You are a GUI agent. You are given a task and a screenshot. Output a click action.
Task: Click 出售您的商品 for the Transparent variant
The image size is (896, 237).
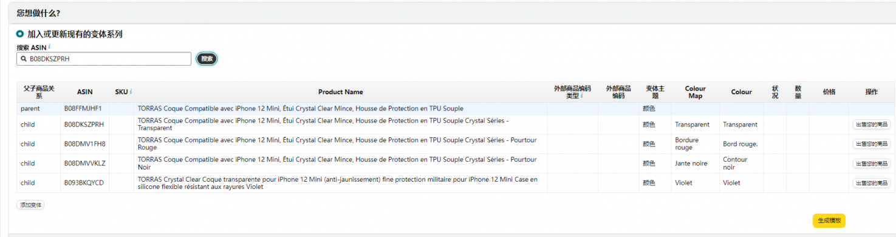click(871, 125)
